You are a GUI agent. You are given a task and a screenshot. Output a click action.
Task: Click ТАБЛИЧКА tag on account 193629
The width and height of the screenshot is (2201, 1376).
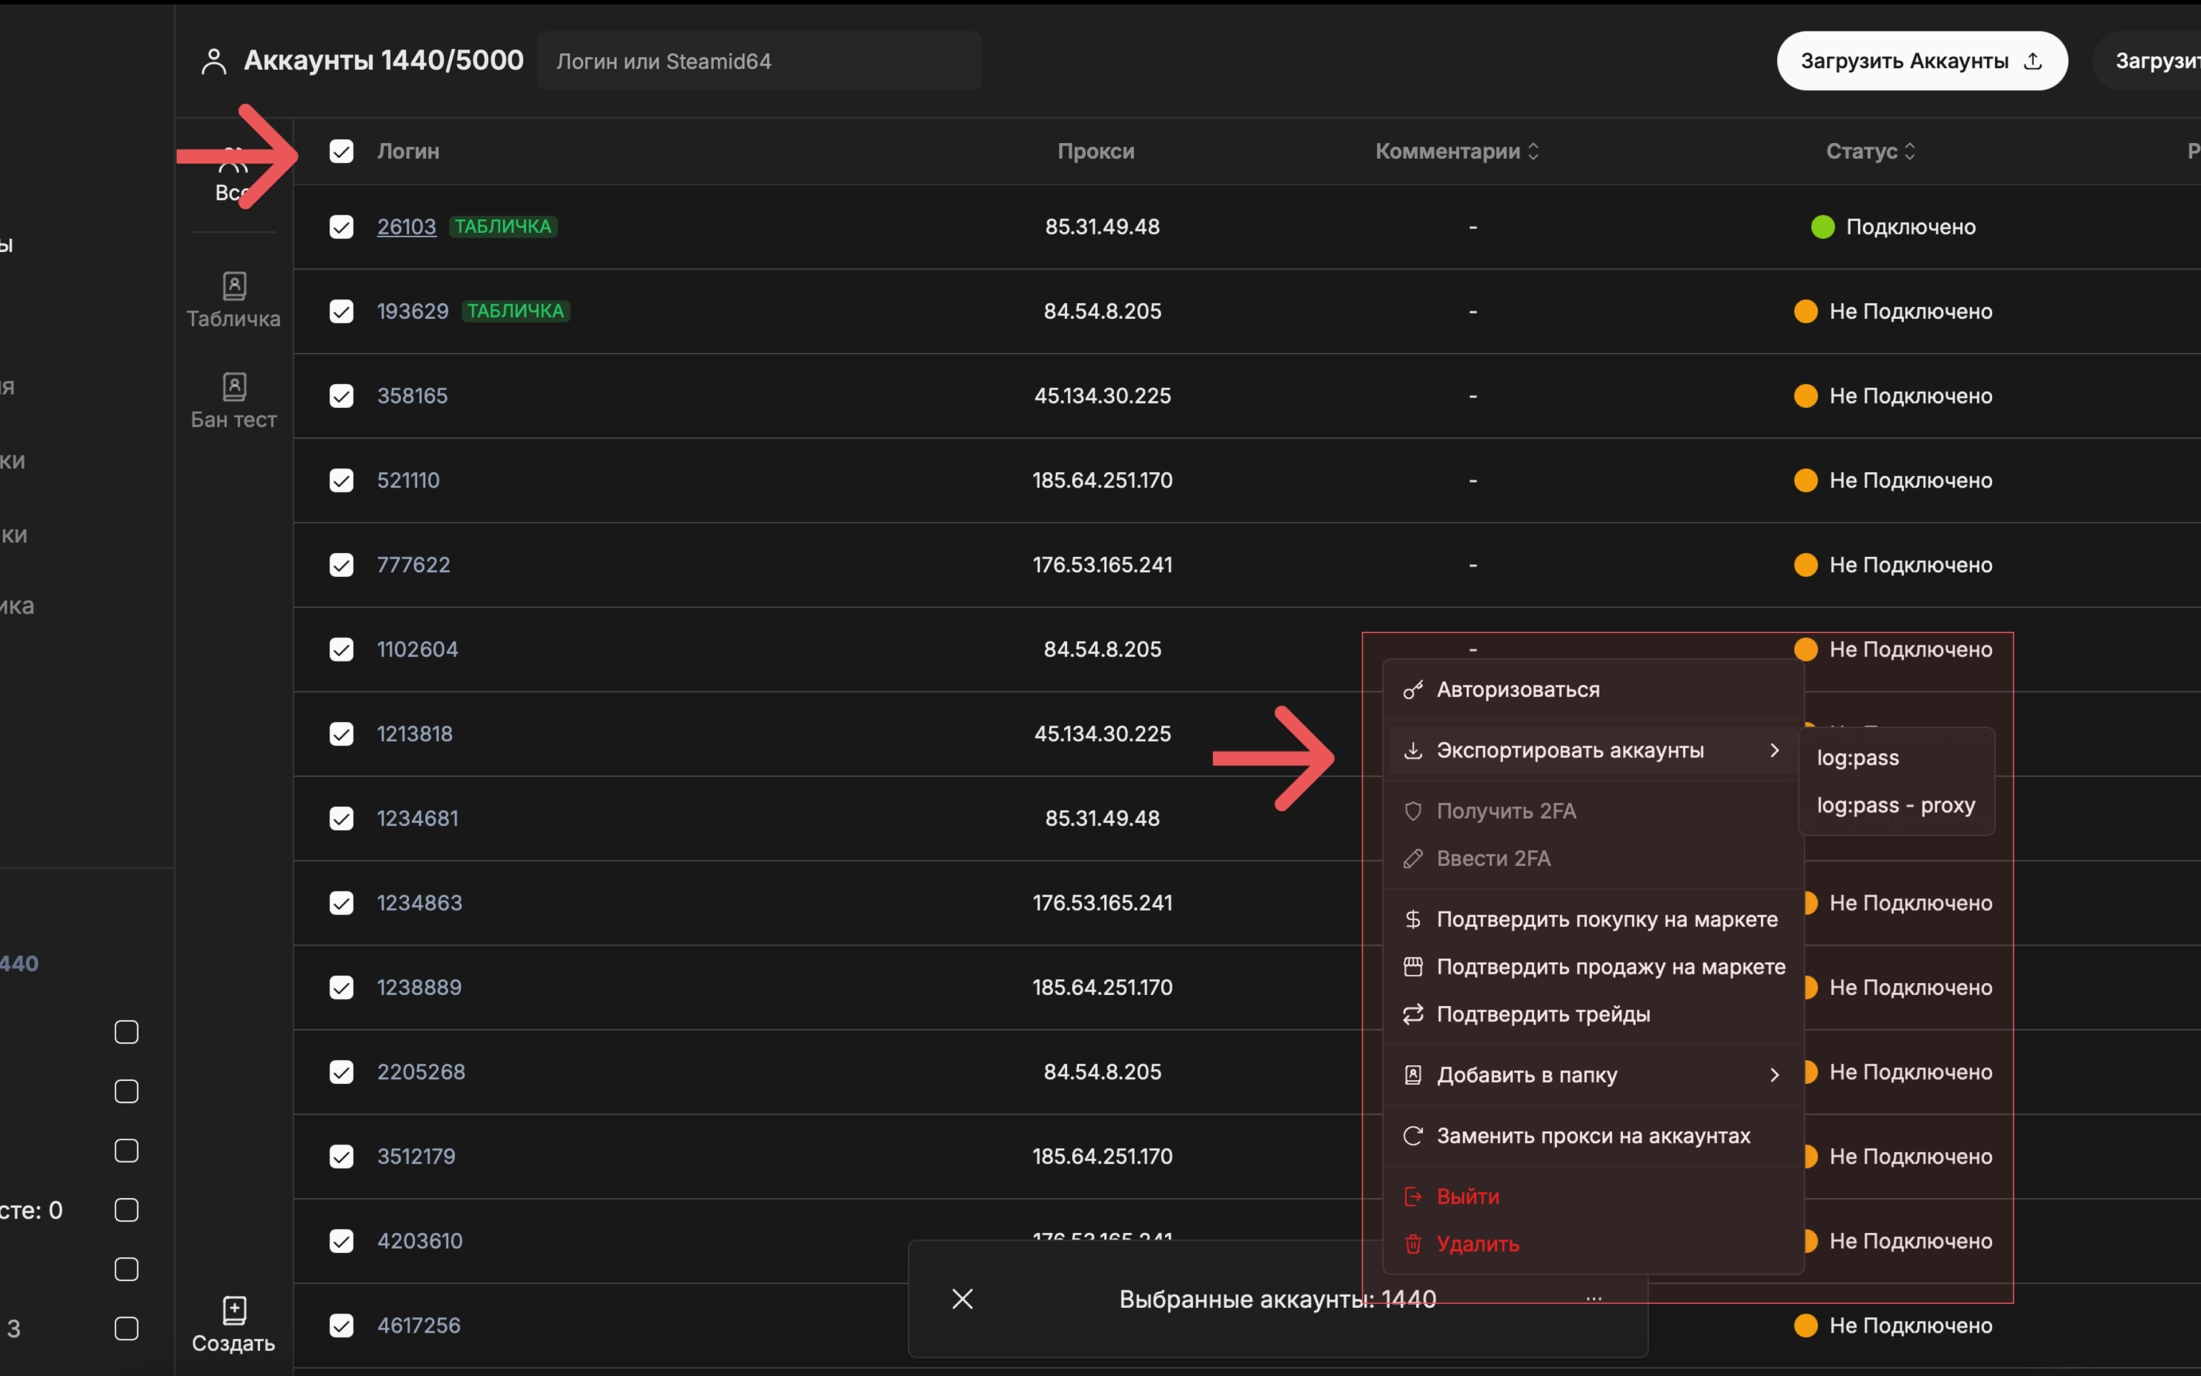516,311
